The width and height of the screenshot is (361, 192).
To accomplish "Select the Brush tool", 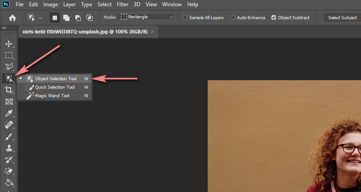I will pyautogui.click(x=9, y=136).
